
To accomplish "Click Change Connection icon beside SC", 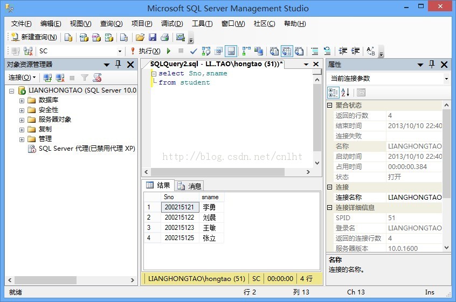I will pyautogui.click(x=28, y=51).
